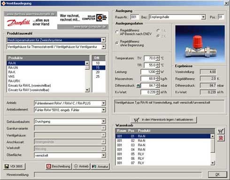Open the Gehäusebauform dropdown
The height and width of the screenshot is (180, 230).
(x=103, y=121)
